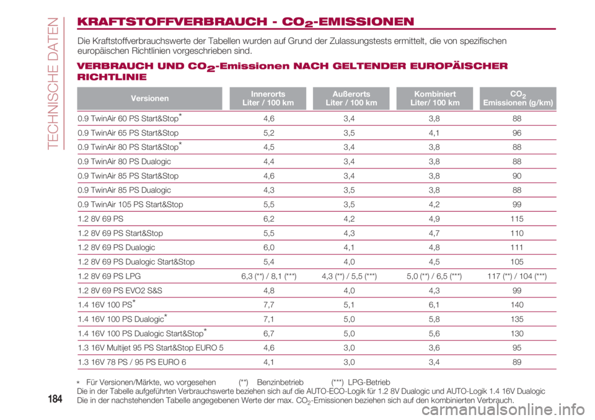
Task: Click the "Außerorts Liter / 100 km" header
Action: (x=351, y=98)
